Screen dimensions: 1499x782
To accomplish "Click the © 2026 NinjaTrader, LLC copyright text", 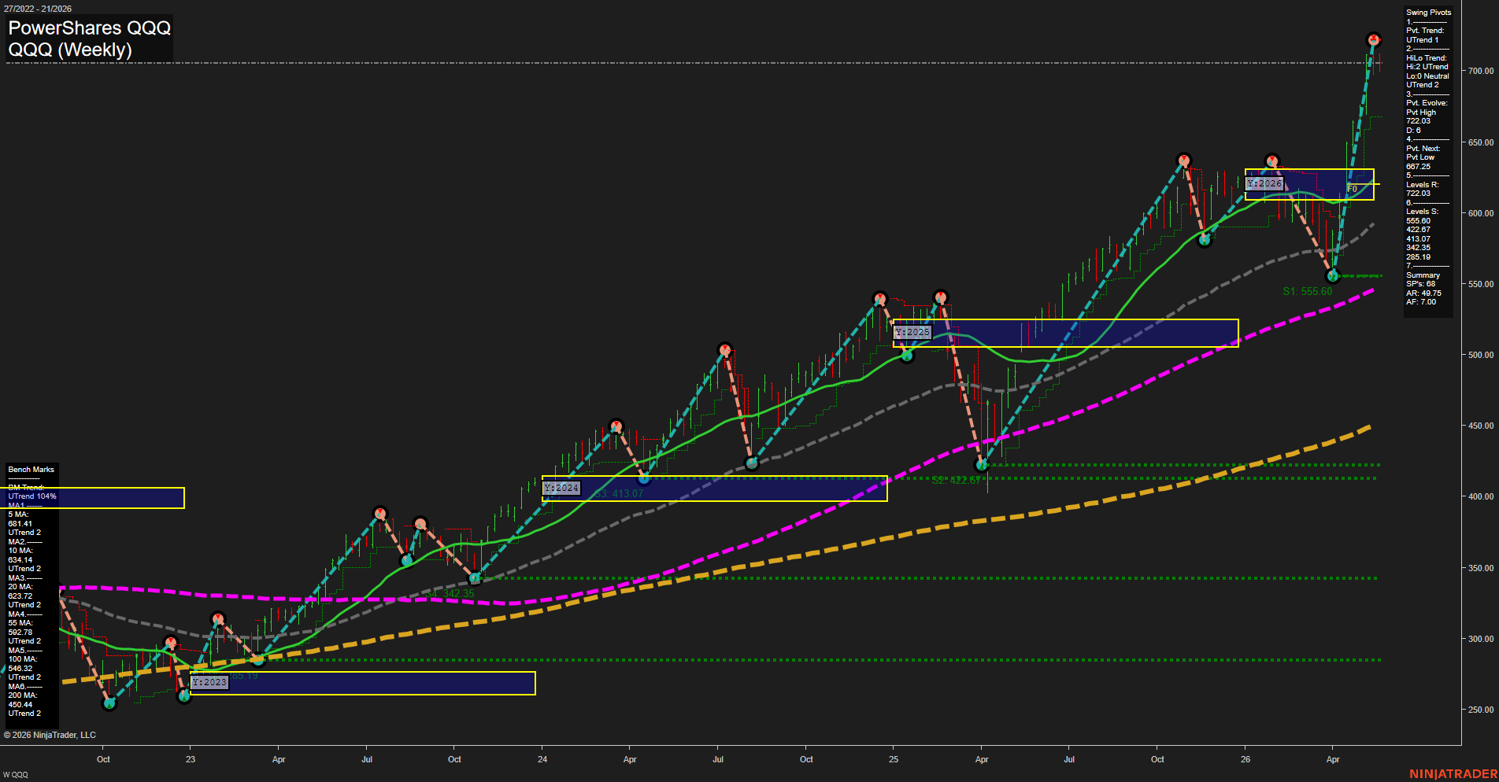I will point(50,735).
